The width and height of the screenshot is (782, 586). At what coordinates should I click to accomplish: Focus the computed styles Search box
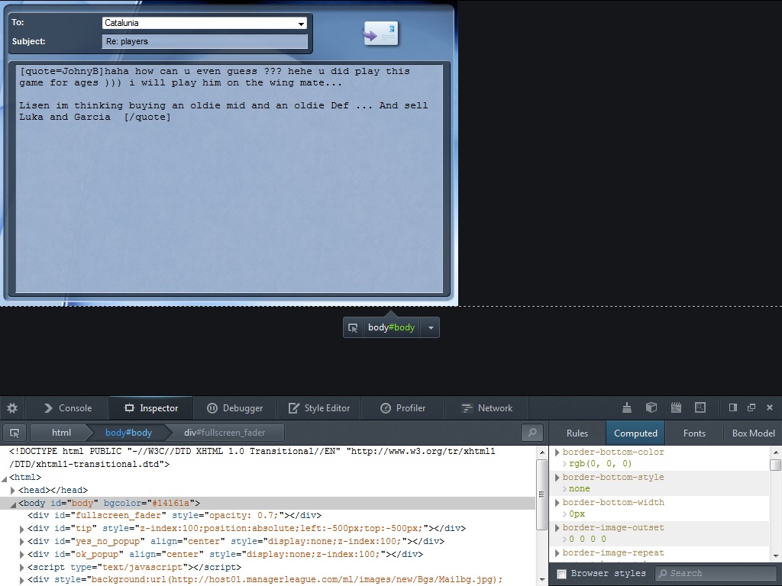[x=716, y=574]
